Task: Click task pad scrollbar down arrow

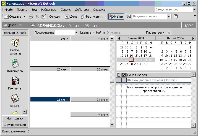Action: point(194,125)
